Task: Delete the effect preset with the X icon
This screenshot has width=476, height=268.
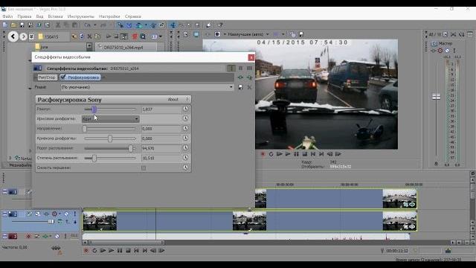Action: (250, 87)
